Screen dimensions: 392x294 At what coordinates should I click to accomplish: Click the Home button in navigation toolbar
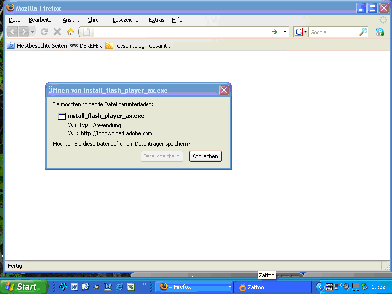pyautogui.click(x=70, y=32)
